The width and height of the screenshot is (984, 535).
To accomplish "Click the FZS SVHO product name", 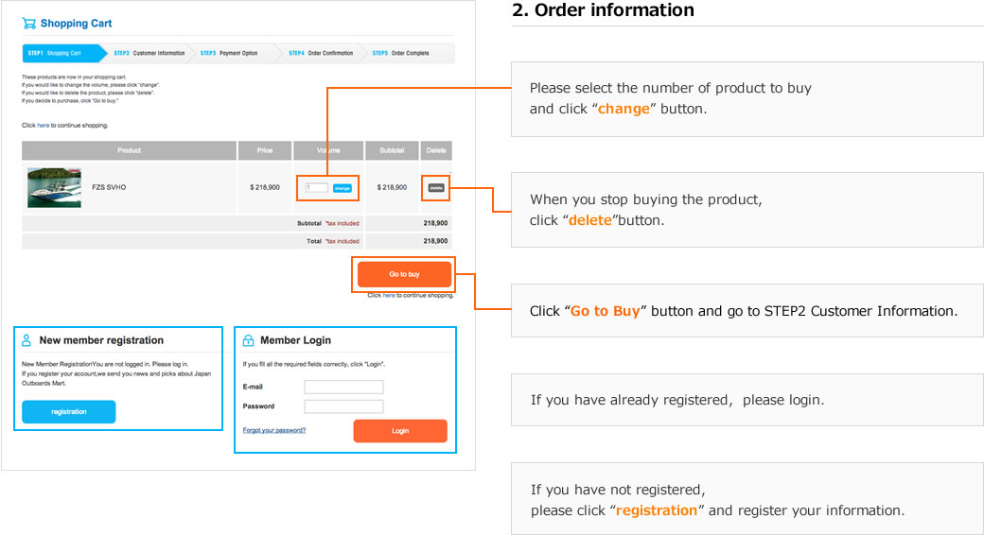I will 109,187.
